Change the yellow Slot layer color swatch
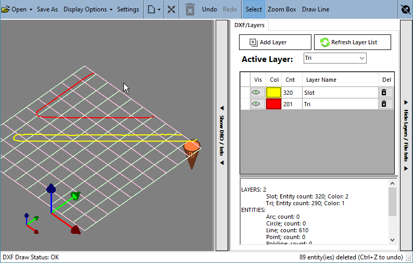 pos(273,92)
